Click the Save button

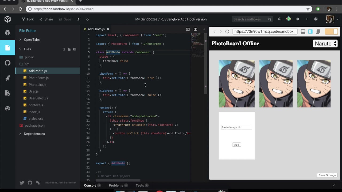[x=65, y=19]
